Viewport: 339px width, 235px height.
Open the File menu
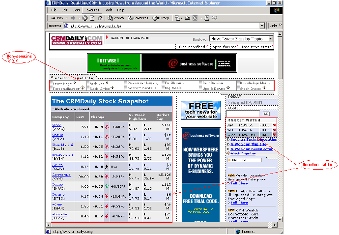click(x=54, y=10)
